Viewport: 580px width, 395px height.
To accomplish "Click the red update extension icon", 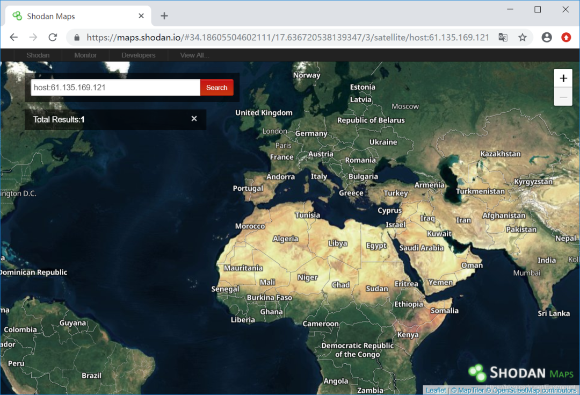I will pyautogui.click(x=566, y=38).
